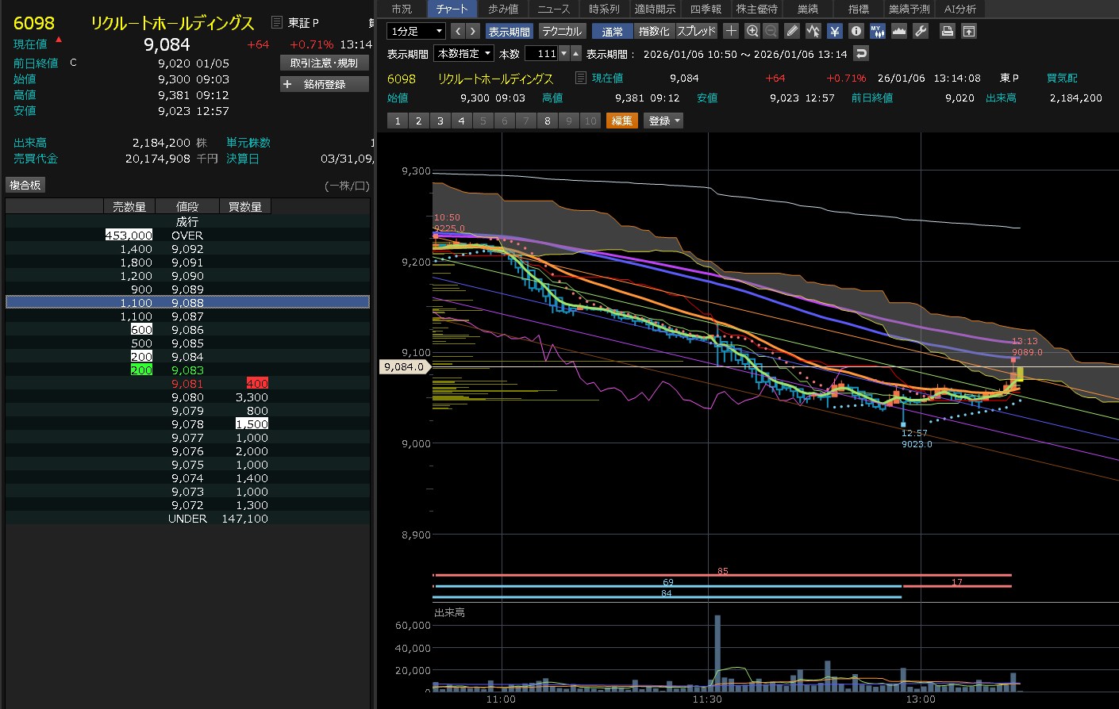Open the 四季報 tab
Viewport: 1119px width, 709px height.
pos(706,9)
